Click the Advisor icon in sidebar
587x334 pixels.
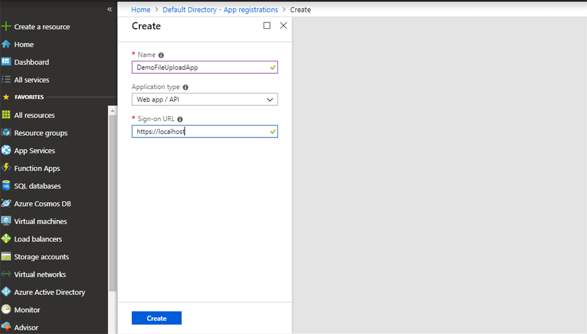[7, 327]
